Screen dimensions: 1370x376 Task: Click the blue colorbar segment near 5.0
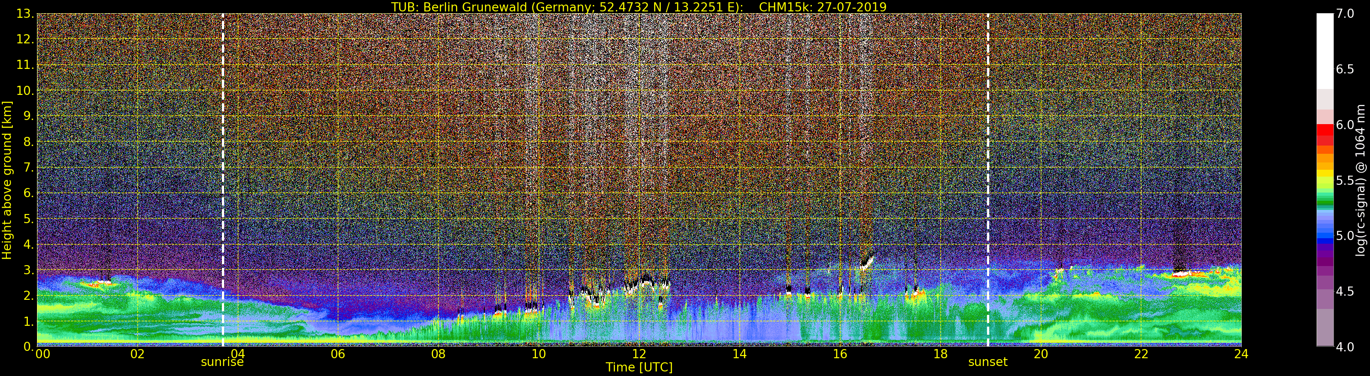tap(1325, 235)
